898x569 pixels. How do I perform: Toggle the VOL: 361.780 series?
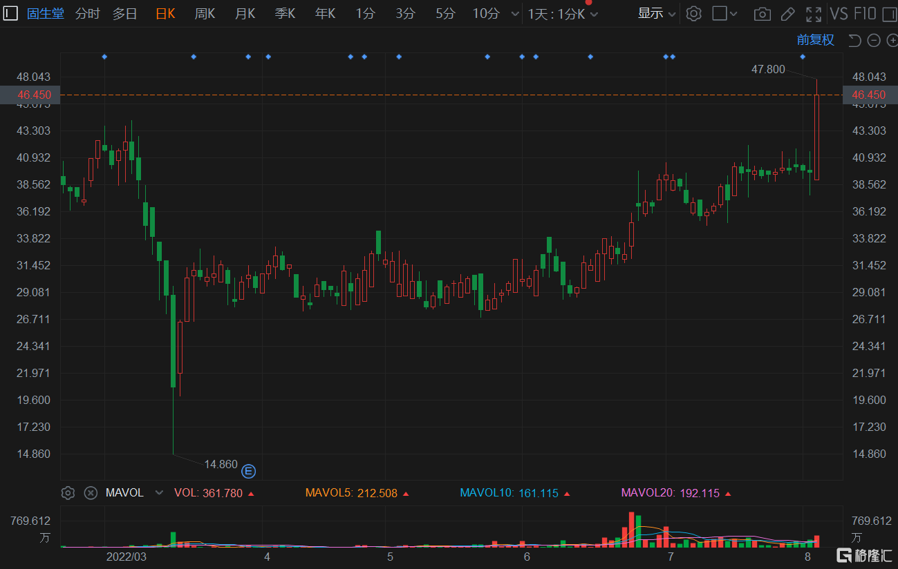tap(214, 493)
